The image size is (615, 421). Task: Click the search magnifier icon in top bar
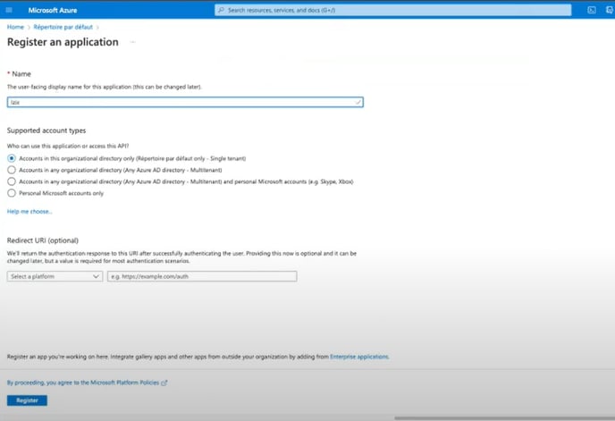[223, 10]
